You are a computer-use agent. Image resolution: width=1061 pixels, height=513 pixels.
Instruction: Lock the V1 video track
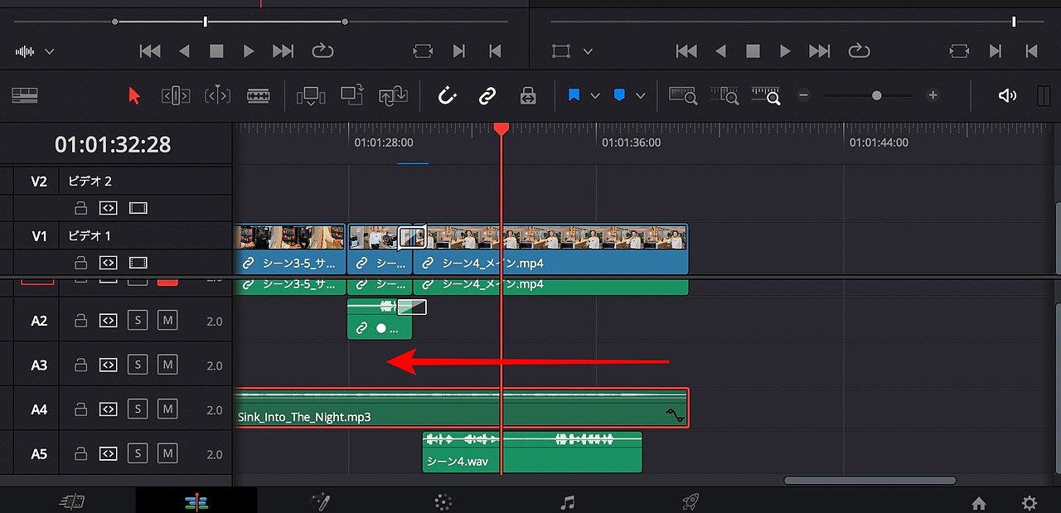click(x=80, y=263)
